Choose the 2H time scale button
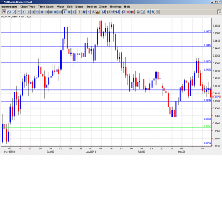The height and width of the screenshot is (206, 222). (x=51, y=12)
